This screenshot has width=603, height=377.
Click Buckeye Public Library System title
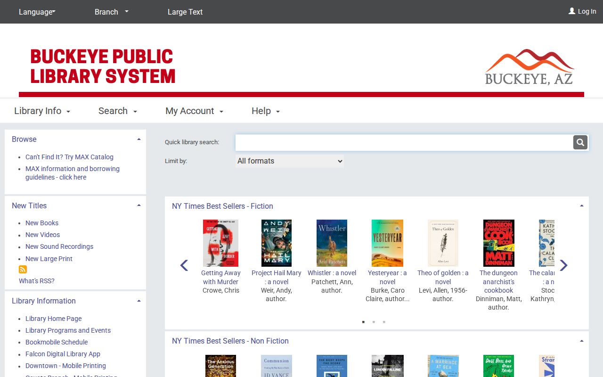(103, 66)
